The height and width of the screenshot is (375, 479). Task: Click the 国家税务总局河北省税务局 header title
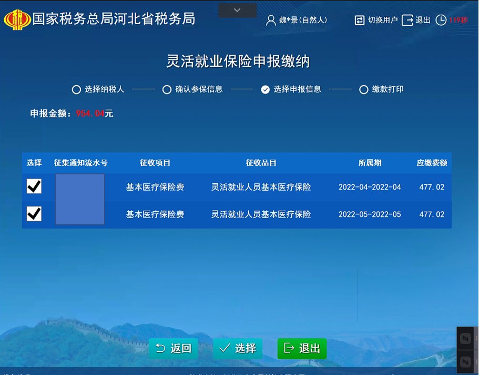(x=114, y=18)
